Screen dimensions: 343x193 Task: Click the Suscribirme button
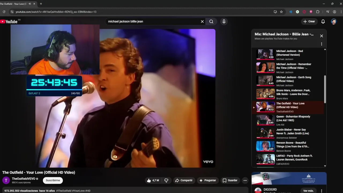[x=53, y=180]
